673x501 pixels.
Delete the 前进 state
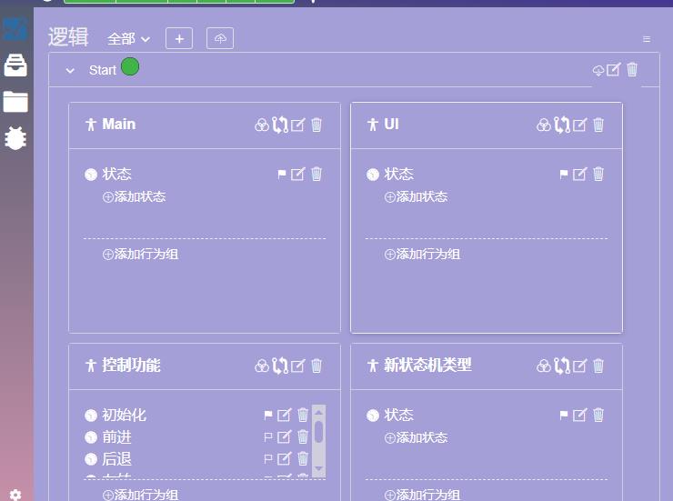coord(303,437)
